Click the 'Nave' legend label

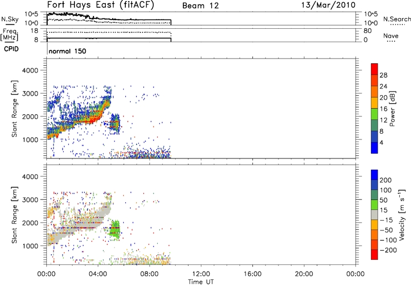tap(391, 35)
